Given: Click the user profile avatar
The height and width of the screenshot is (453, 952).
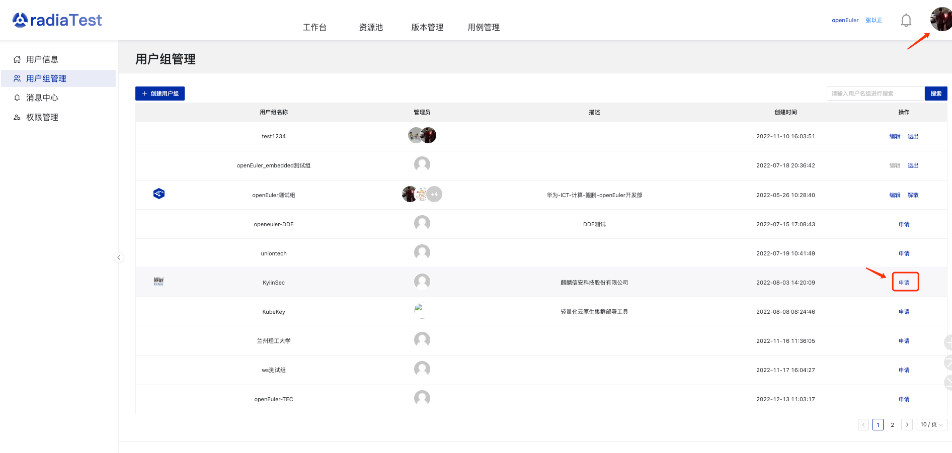Looking at the screenshot, I should coord(940,20).
